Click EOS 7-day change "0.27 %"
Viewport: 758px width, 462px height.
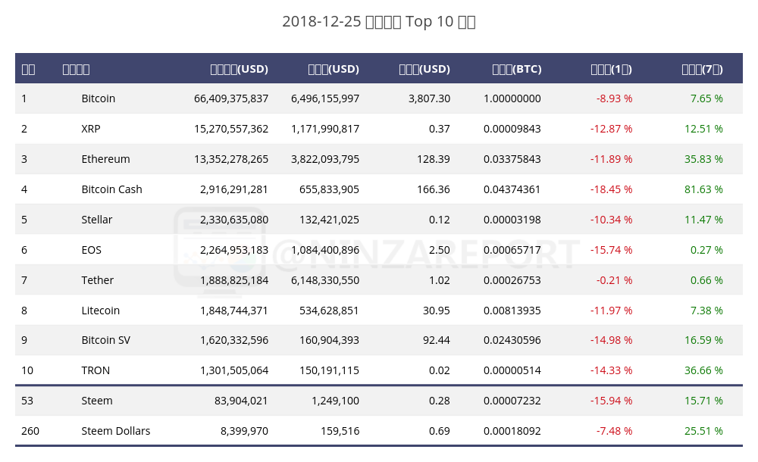pyautogui.click(x=706, y=251)
